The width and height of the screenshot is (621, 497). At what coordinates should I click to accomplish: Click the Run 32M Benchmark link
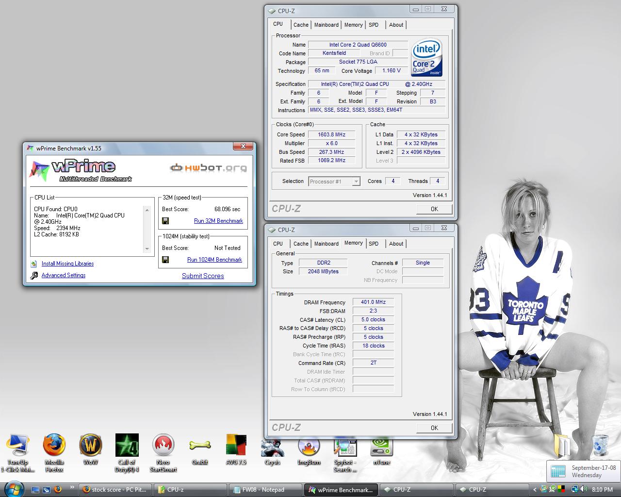point(218,221)
